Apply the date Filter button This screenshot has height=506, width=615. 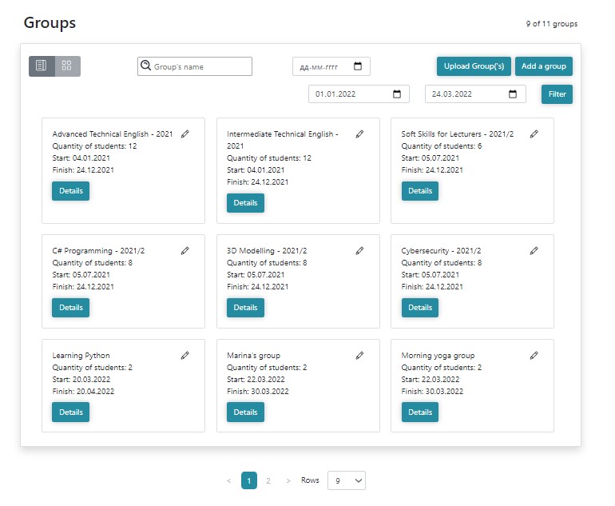pos(557,94)
